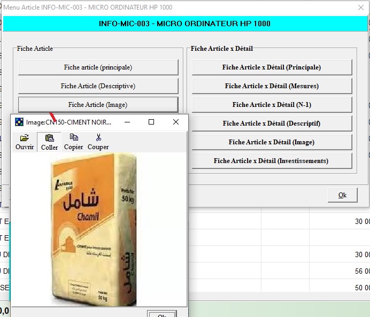The image size is (370, 317).
Task: Close the Menu Article dialog
Action: coord(360,7)
